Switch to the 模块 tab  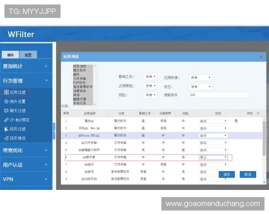pyautogui.click(x=10, y=55)
